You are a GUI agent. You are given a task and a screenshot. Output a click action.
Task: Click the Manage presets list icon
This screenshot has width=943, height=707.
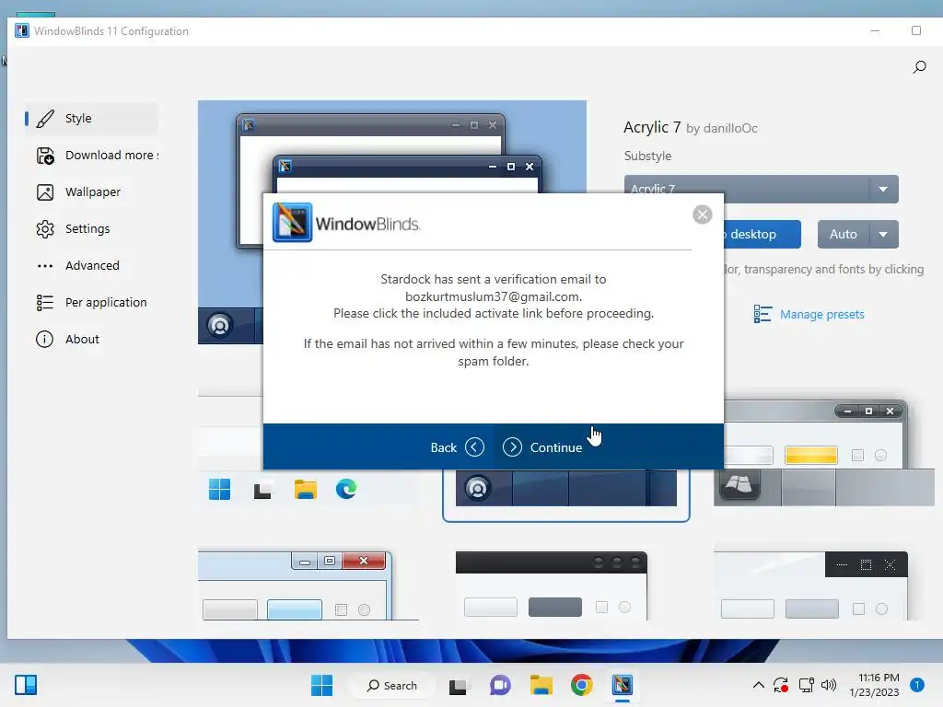point(763,314)
